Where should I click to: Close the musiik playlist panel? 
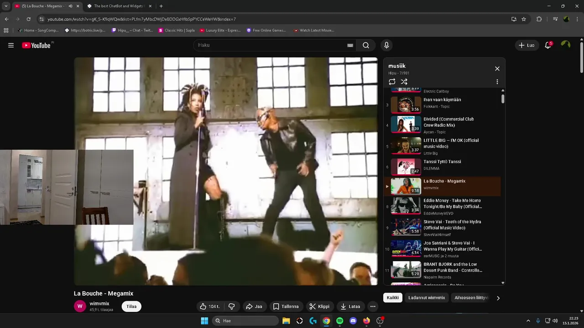497,69
